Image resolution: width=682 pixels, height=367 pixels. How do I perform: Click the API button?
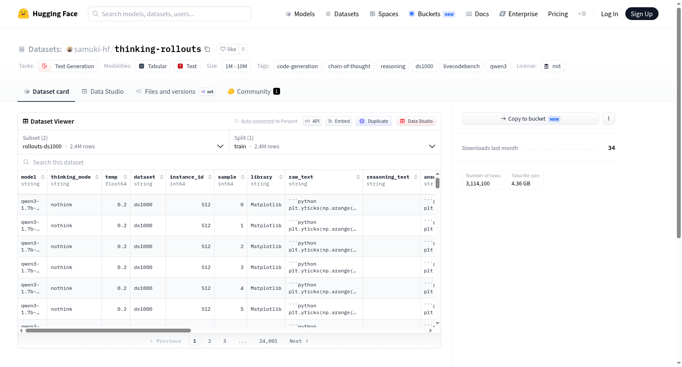312,121
